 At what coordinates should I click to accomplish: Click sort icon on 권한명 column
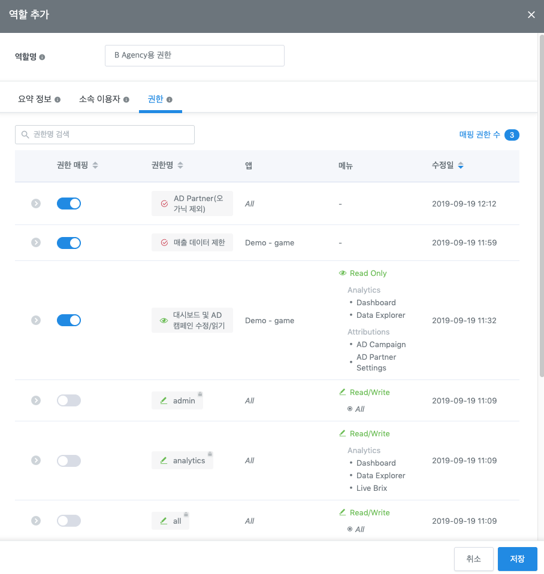pos(180,166)
